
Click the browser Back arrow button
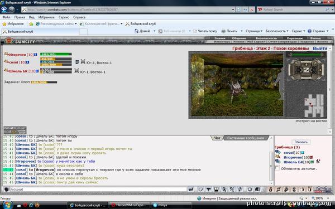(4, 9)
